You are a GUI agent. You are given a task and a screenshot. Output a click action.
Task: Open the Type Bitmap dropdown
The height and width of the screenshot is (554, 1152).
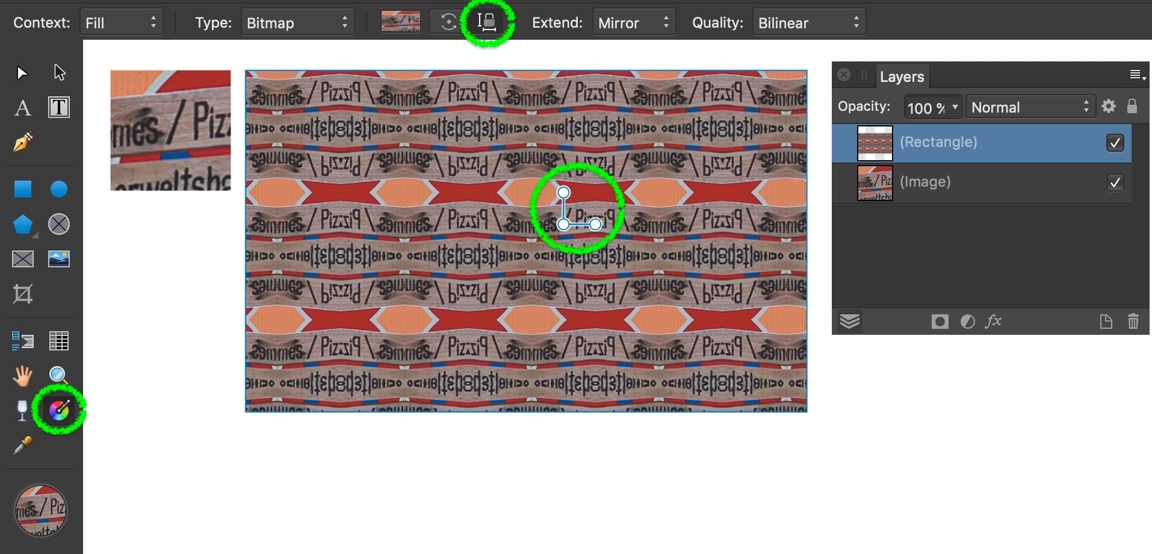[297, 23]
